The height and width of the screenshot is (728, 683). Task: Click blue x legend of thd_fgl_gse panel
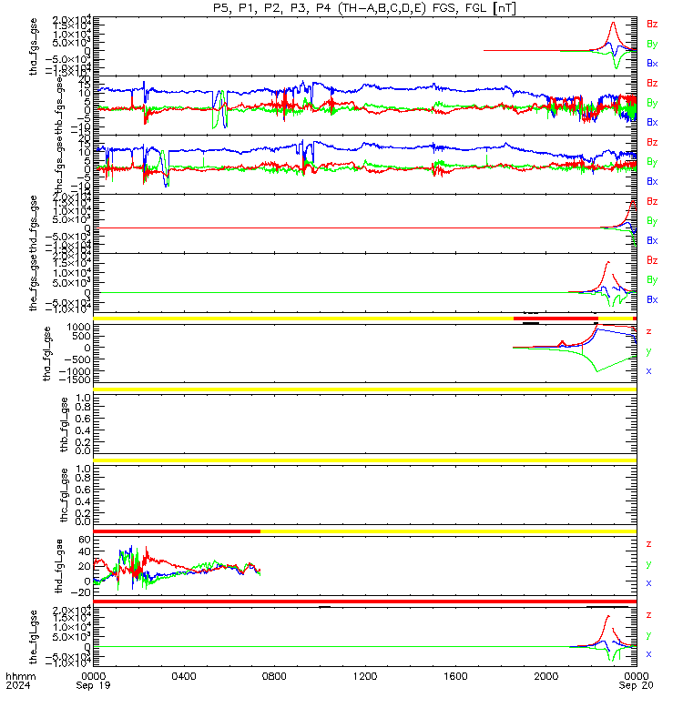[648, 583]
